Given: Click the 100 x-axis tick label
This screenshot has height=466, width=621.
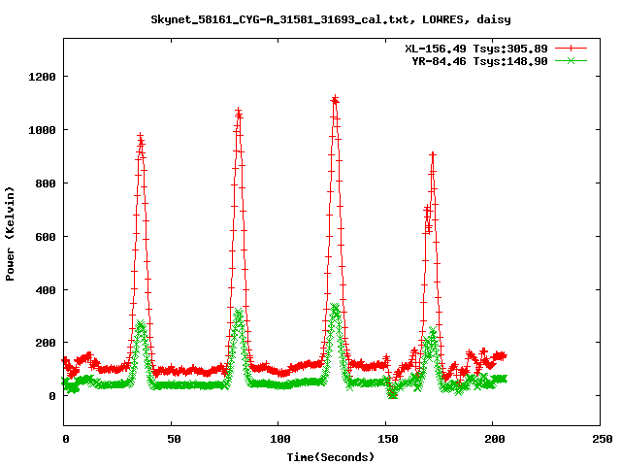Looking at the screenshot, I should pos(280,439).
